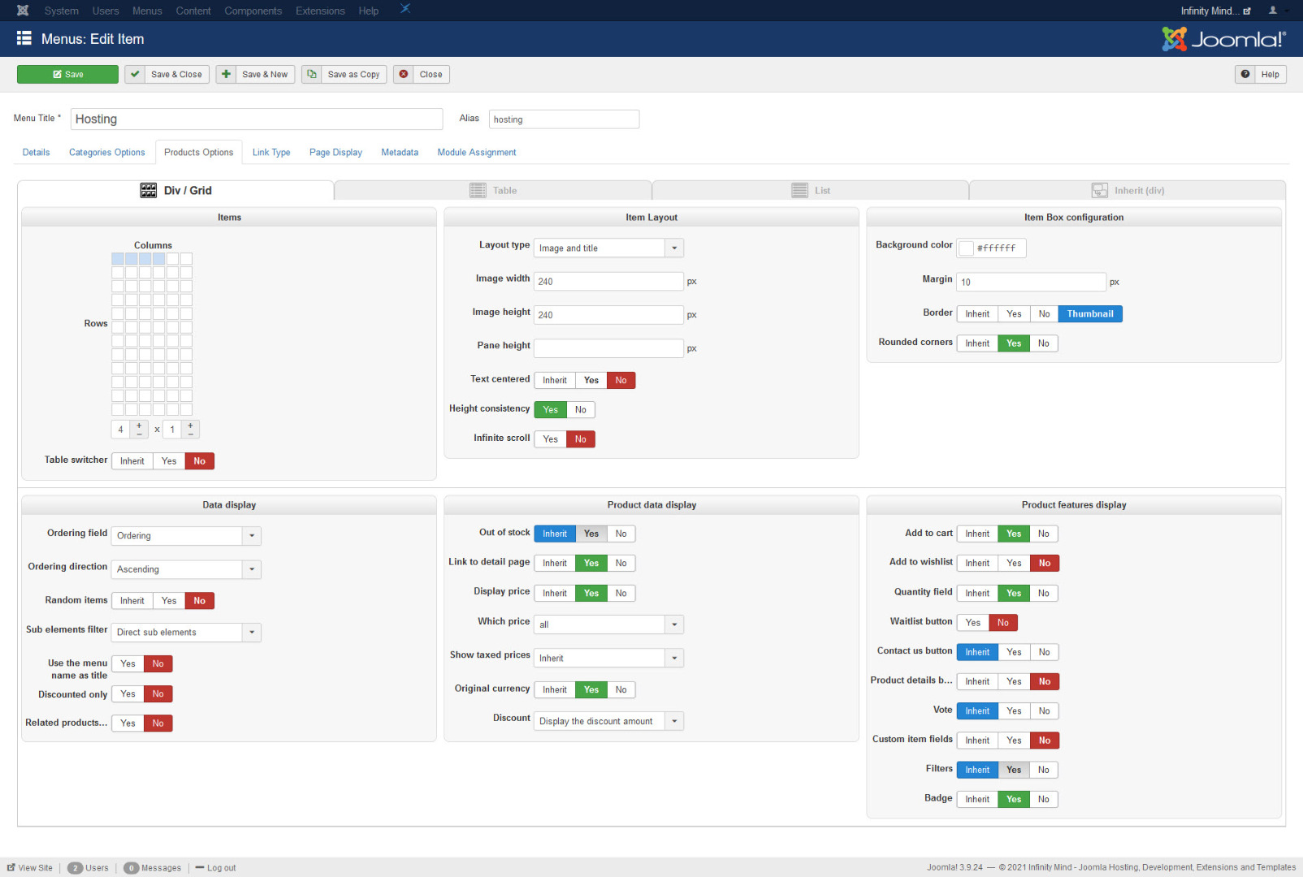This screenshot has width=1303, height=877.
Task: Click the Save as Copy icon
Action: tap(312, 75)
